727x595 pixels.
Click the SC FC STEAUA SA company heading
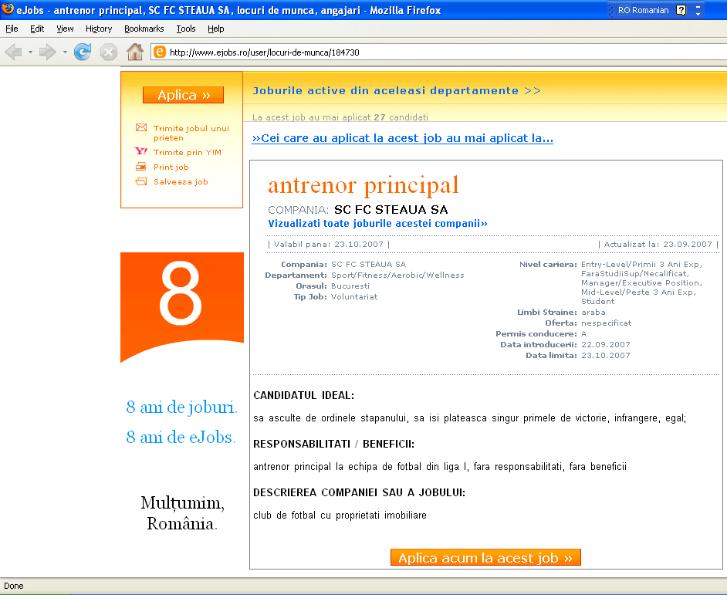point(391,210)
